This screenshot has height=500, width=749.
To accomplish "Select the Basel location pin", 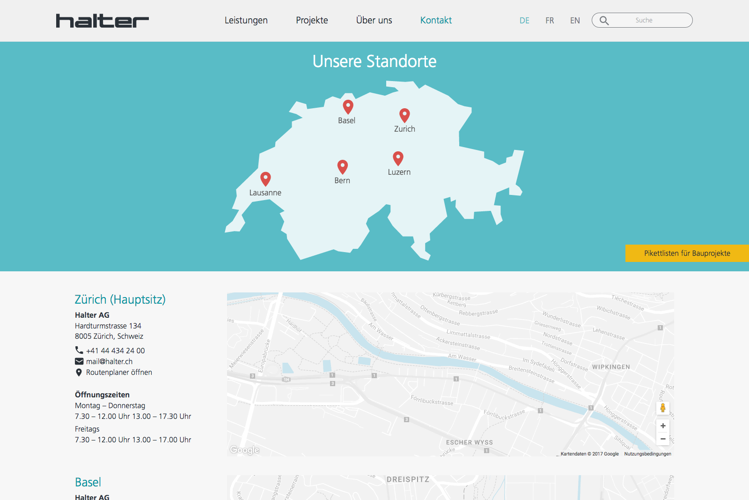I will point(348,106).
